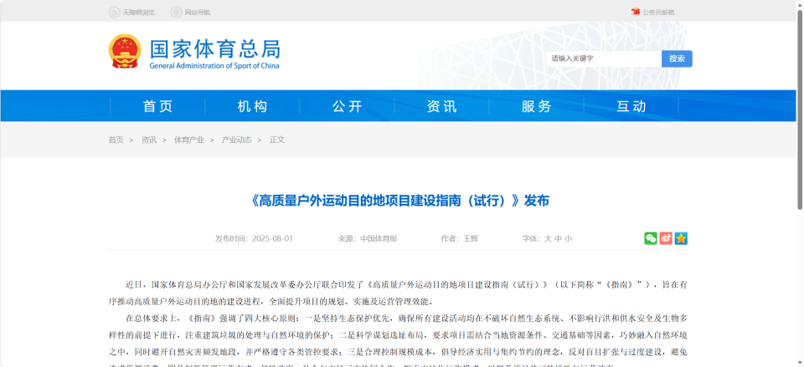
Task: Click the 搜索 button
Action: [x=677, y=59]
